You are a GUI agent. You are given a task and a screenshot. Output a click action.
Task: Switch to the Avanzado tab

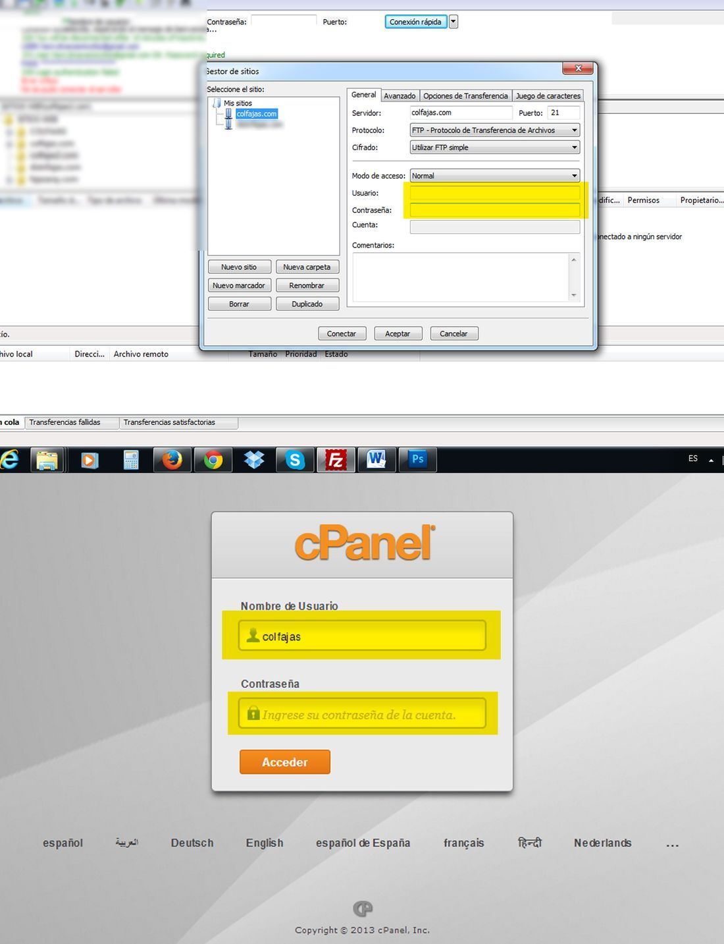click(400, 96)
